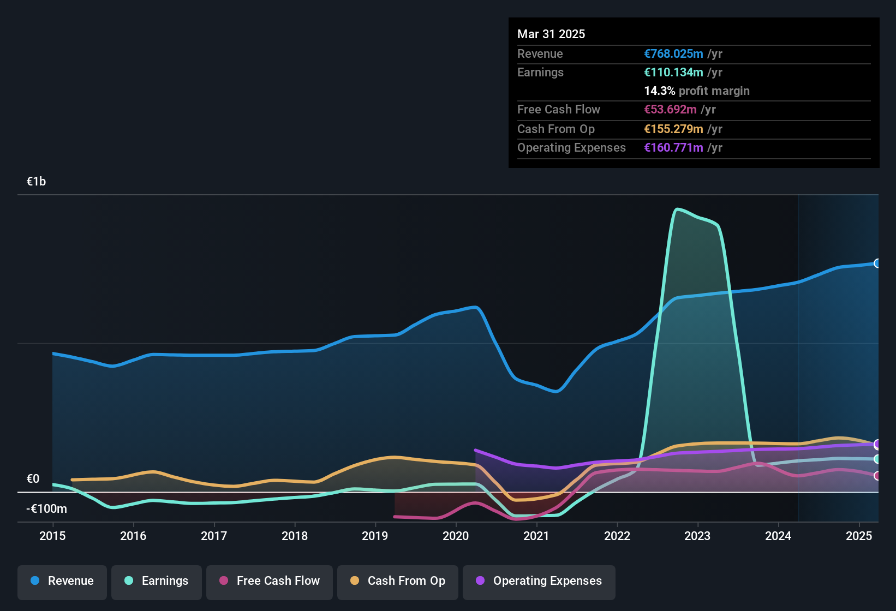Click the Free Cash Flow legend button

click(x=269, y=581)
